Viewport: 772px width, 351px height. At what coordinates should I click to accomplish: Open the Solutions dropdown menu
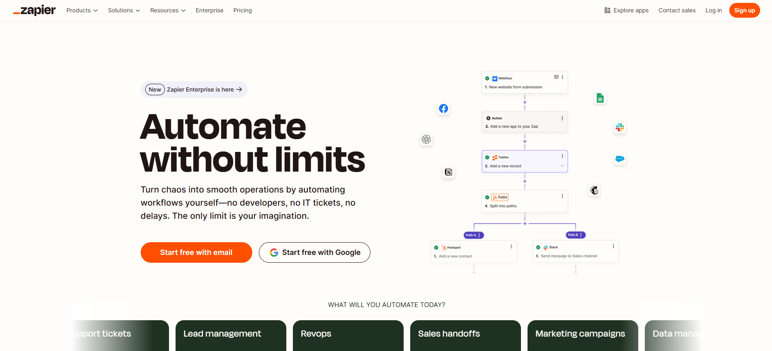124,10
